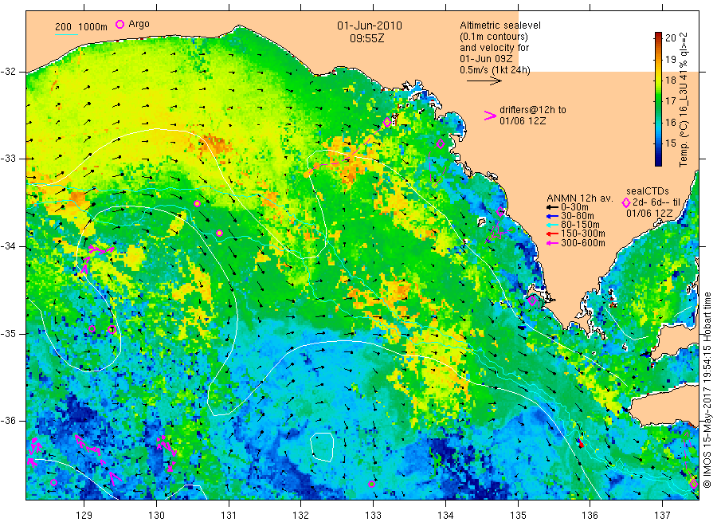The height and width of the screenshot is (526, 717).
Task: Click the magenta 300-600m ANMN arrow symbol
Action: (x=553, y=243)
